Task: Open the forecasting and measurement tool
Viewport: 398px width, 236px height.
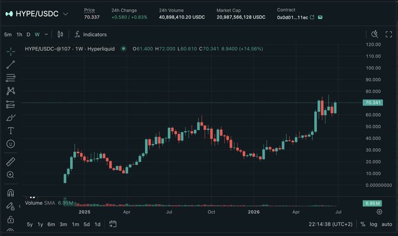Action: coord(11,105)
